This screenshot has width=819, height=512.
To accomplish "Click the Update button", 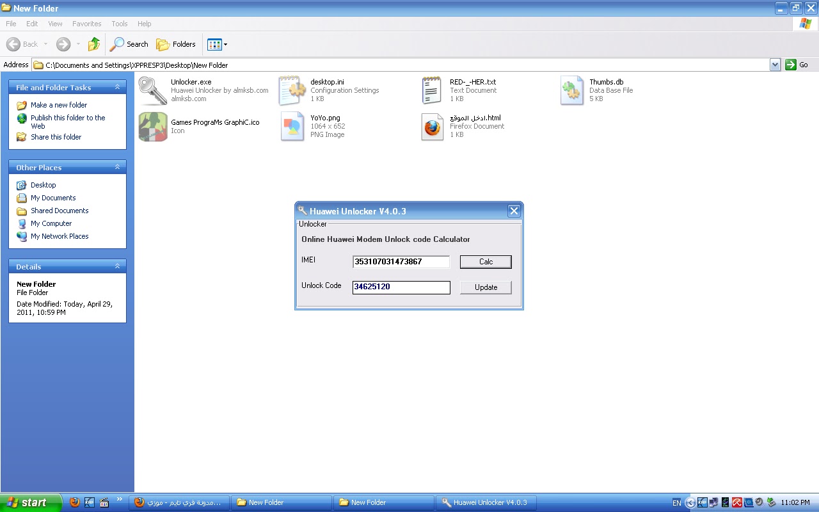I will point(486,287).
